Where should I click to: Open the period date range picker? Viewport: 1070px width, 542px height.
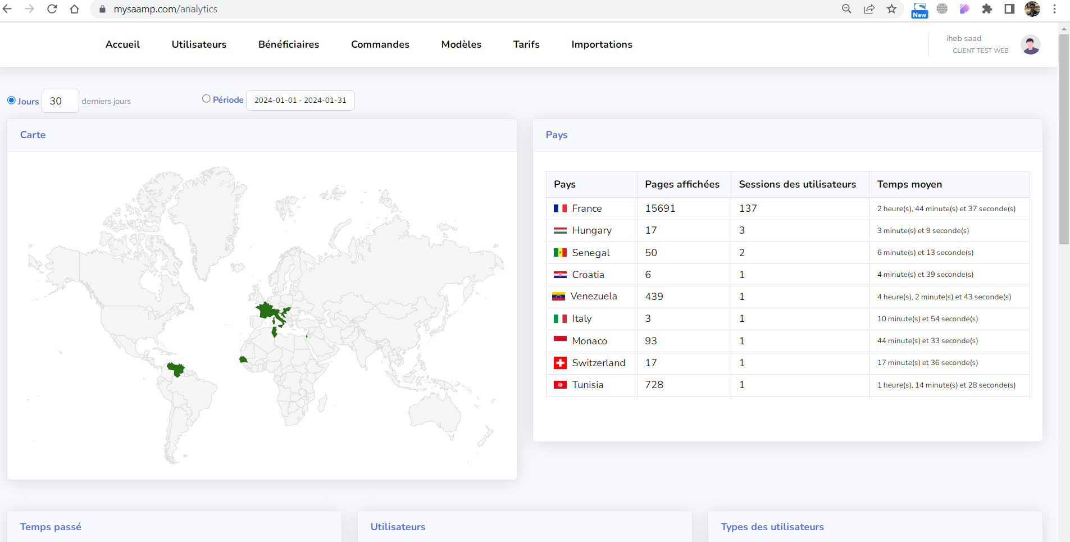[x=300, y=101]
